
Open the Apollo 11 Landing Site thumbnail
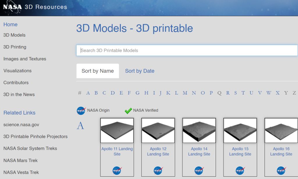click(x=117, y=130)
